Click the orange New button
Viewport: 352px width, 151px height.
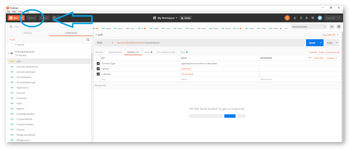[x=14, y=18]
